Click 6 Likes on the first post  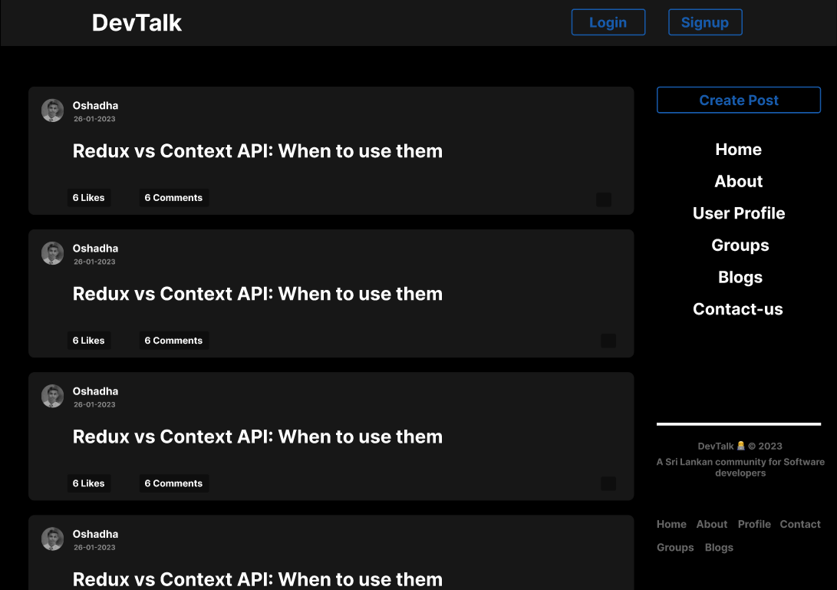(x=89, y=197)
